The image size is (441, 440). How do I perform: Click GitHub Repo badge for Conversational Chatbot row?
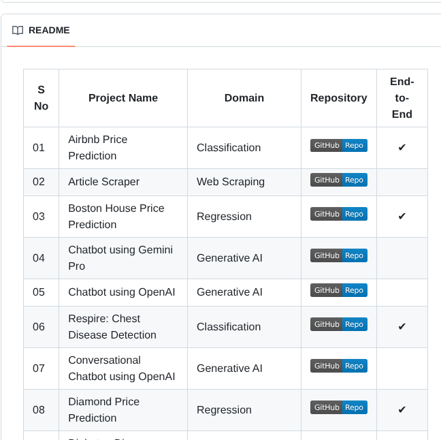pos(339,366)
